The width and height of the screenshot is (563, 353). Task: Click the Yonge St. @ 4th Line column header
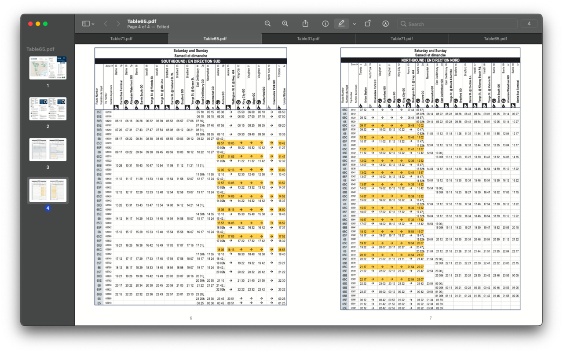pos(162,91)
